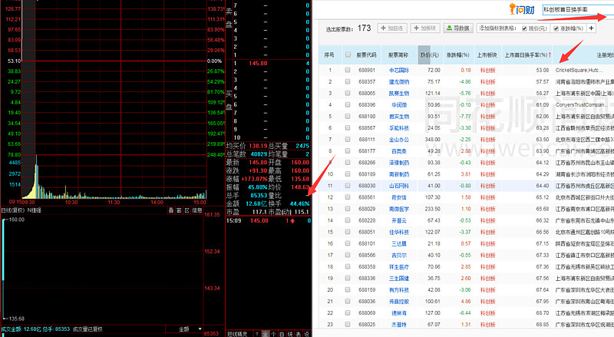Select the 表 option in the bottom bar

click(298, 334)
